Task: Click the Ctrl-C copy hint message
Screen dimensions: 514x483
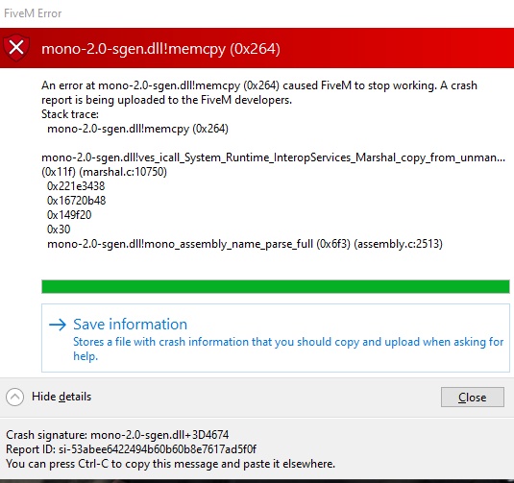Action: pyautogui.click(x=170, y=464)
